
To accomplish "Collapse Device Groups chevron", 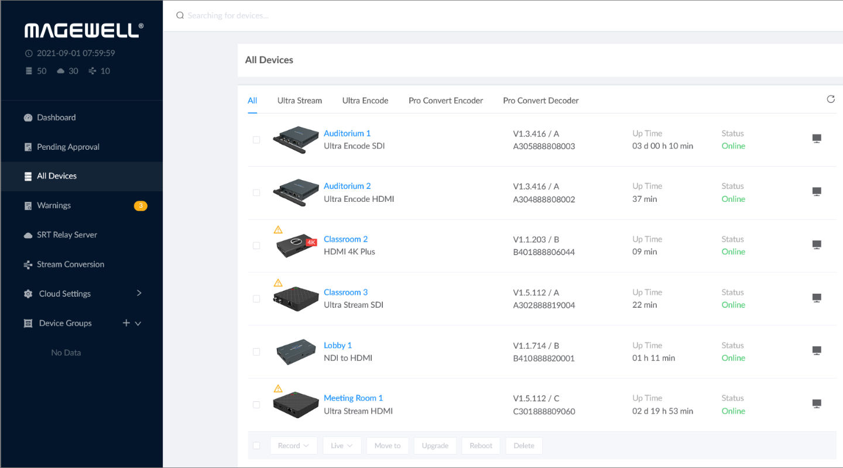I will (x=138, y=324).
